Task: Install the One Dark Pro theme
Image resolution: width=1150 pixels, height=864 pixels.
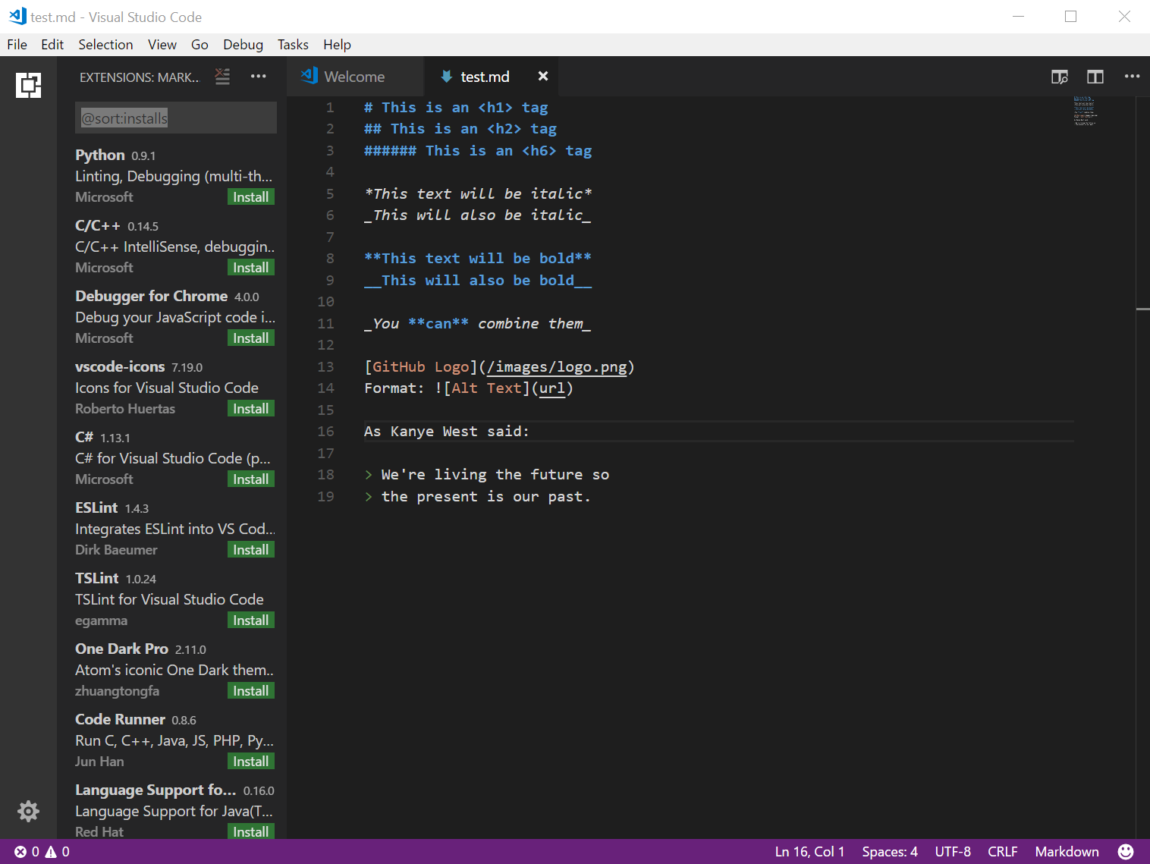Action: tap(250, 691)
